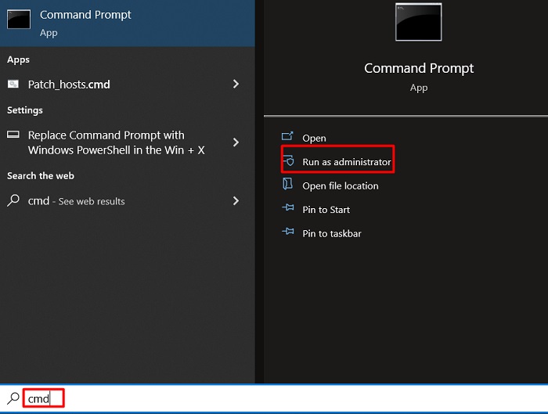Click the Patch_hosts.cmd file icon

[13, 84]
